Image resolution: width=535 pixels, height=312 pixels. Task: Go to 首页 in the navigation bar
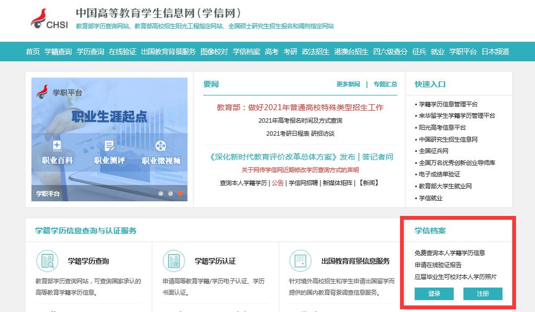point(33,52)
